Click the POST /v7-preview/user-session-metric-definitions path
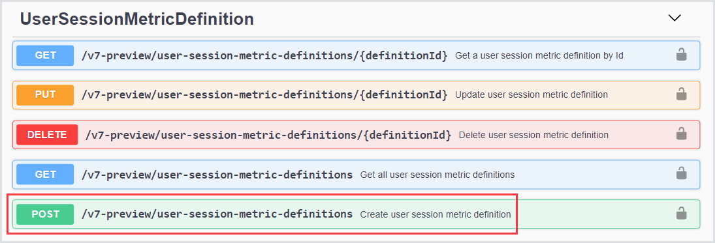 pos(217,214)
